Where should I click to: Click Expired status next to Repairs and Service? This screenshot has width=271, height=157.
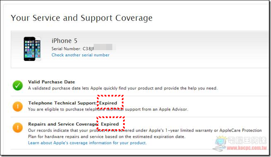(110, 124)
